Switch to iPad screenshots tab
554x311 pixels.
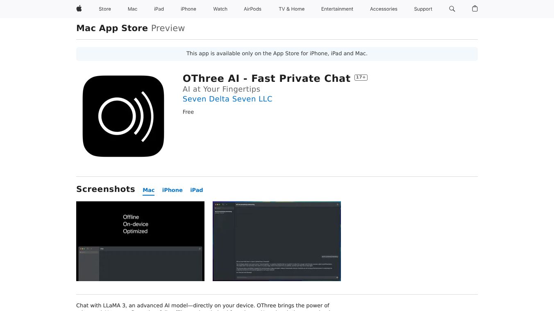point(197,190)
